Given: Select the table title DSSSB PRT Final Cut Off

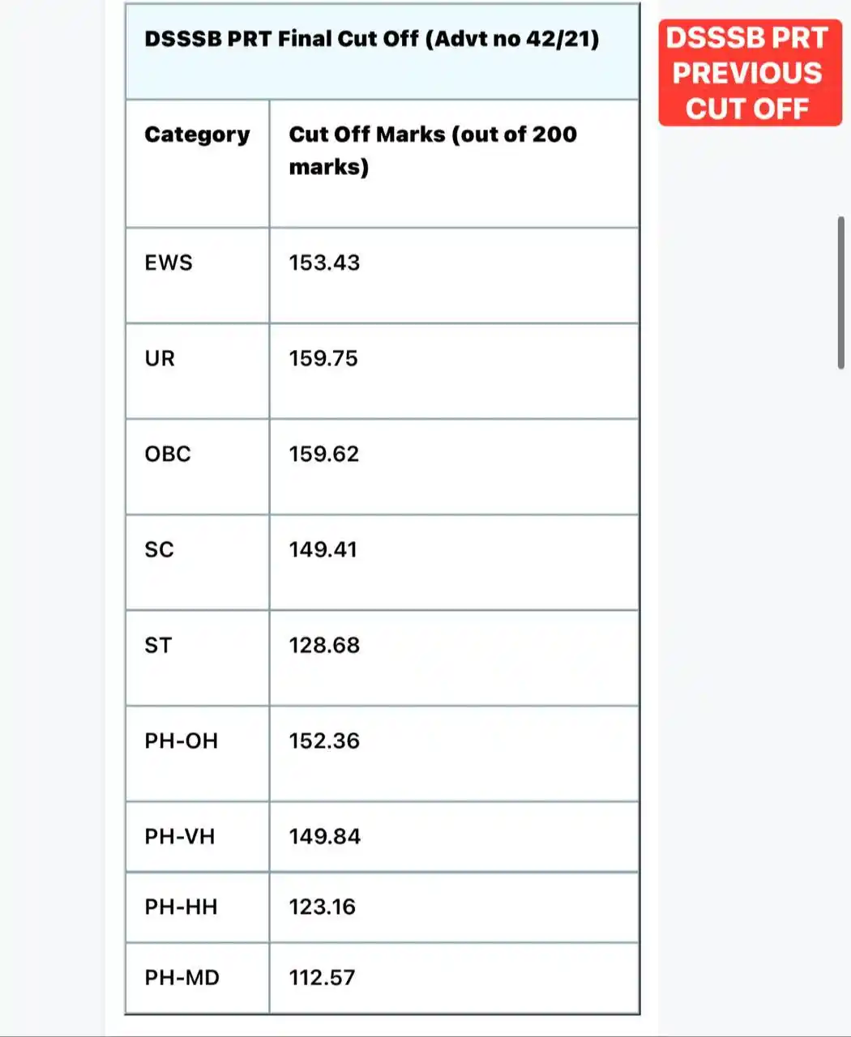Looking at the screenshot, I should 372,38.
